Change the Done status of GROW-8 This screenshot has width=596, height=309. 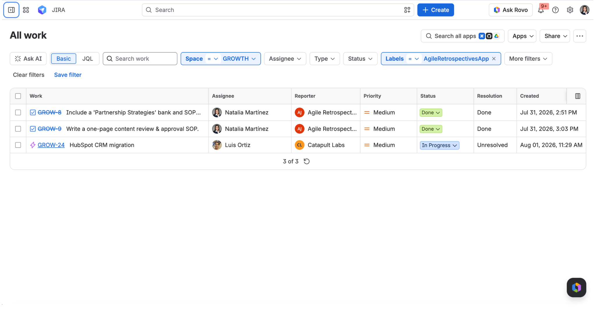[x=431, y=112]
